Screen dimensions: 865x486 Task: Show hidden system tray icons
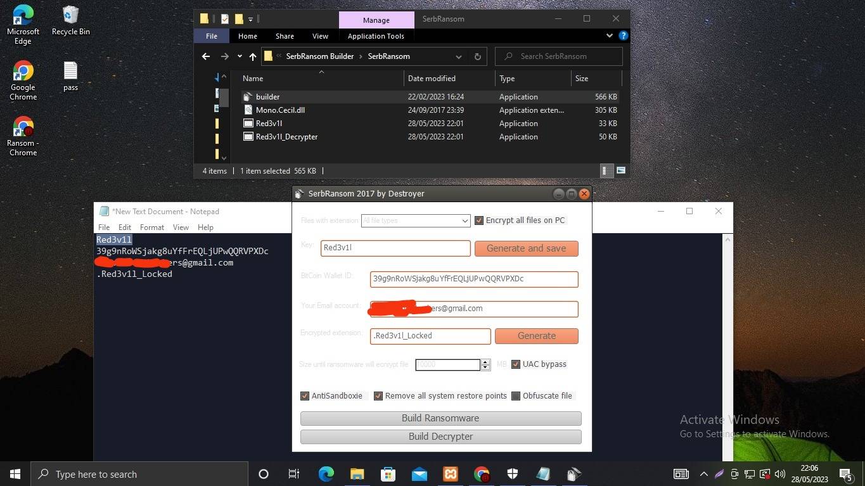pyautogui.click(x=704, y=474)
